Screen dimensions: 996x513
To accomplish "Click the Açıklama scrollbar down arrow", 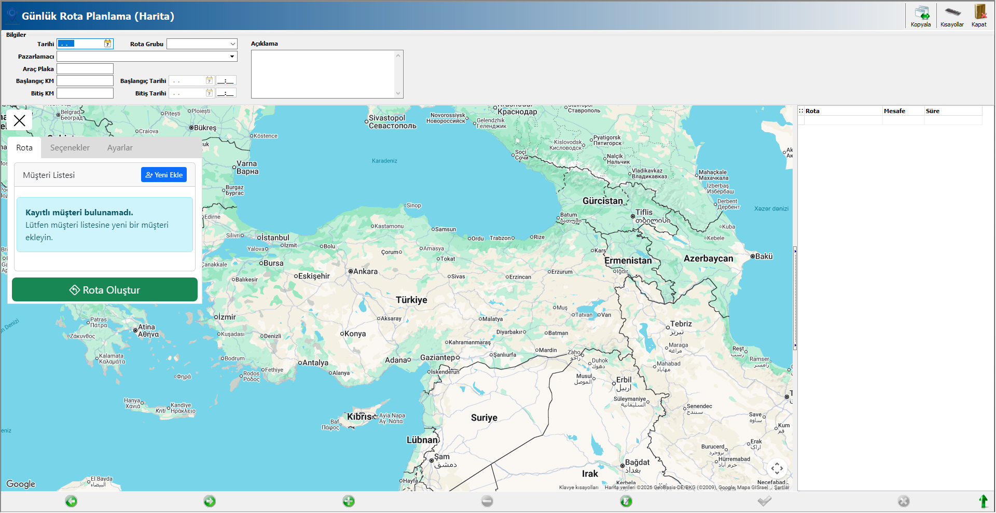I will click(x=398, y=94).
